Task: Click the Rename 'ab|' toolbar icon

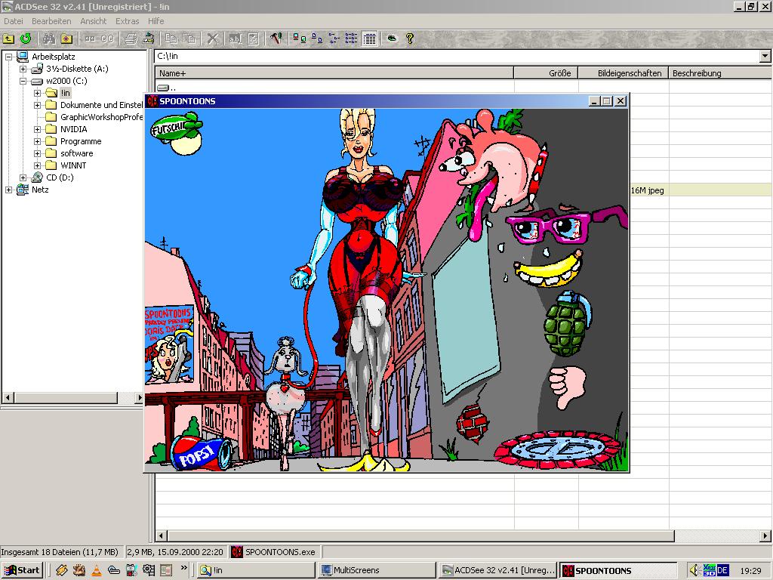Action: tap(236, 39)
